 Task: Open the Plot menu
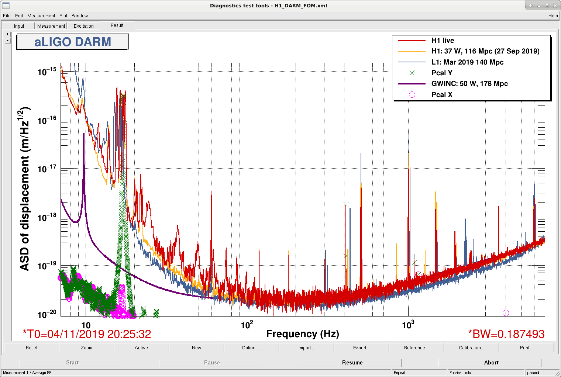click(x=63, y=16)
